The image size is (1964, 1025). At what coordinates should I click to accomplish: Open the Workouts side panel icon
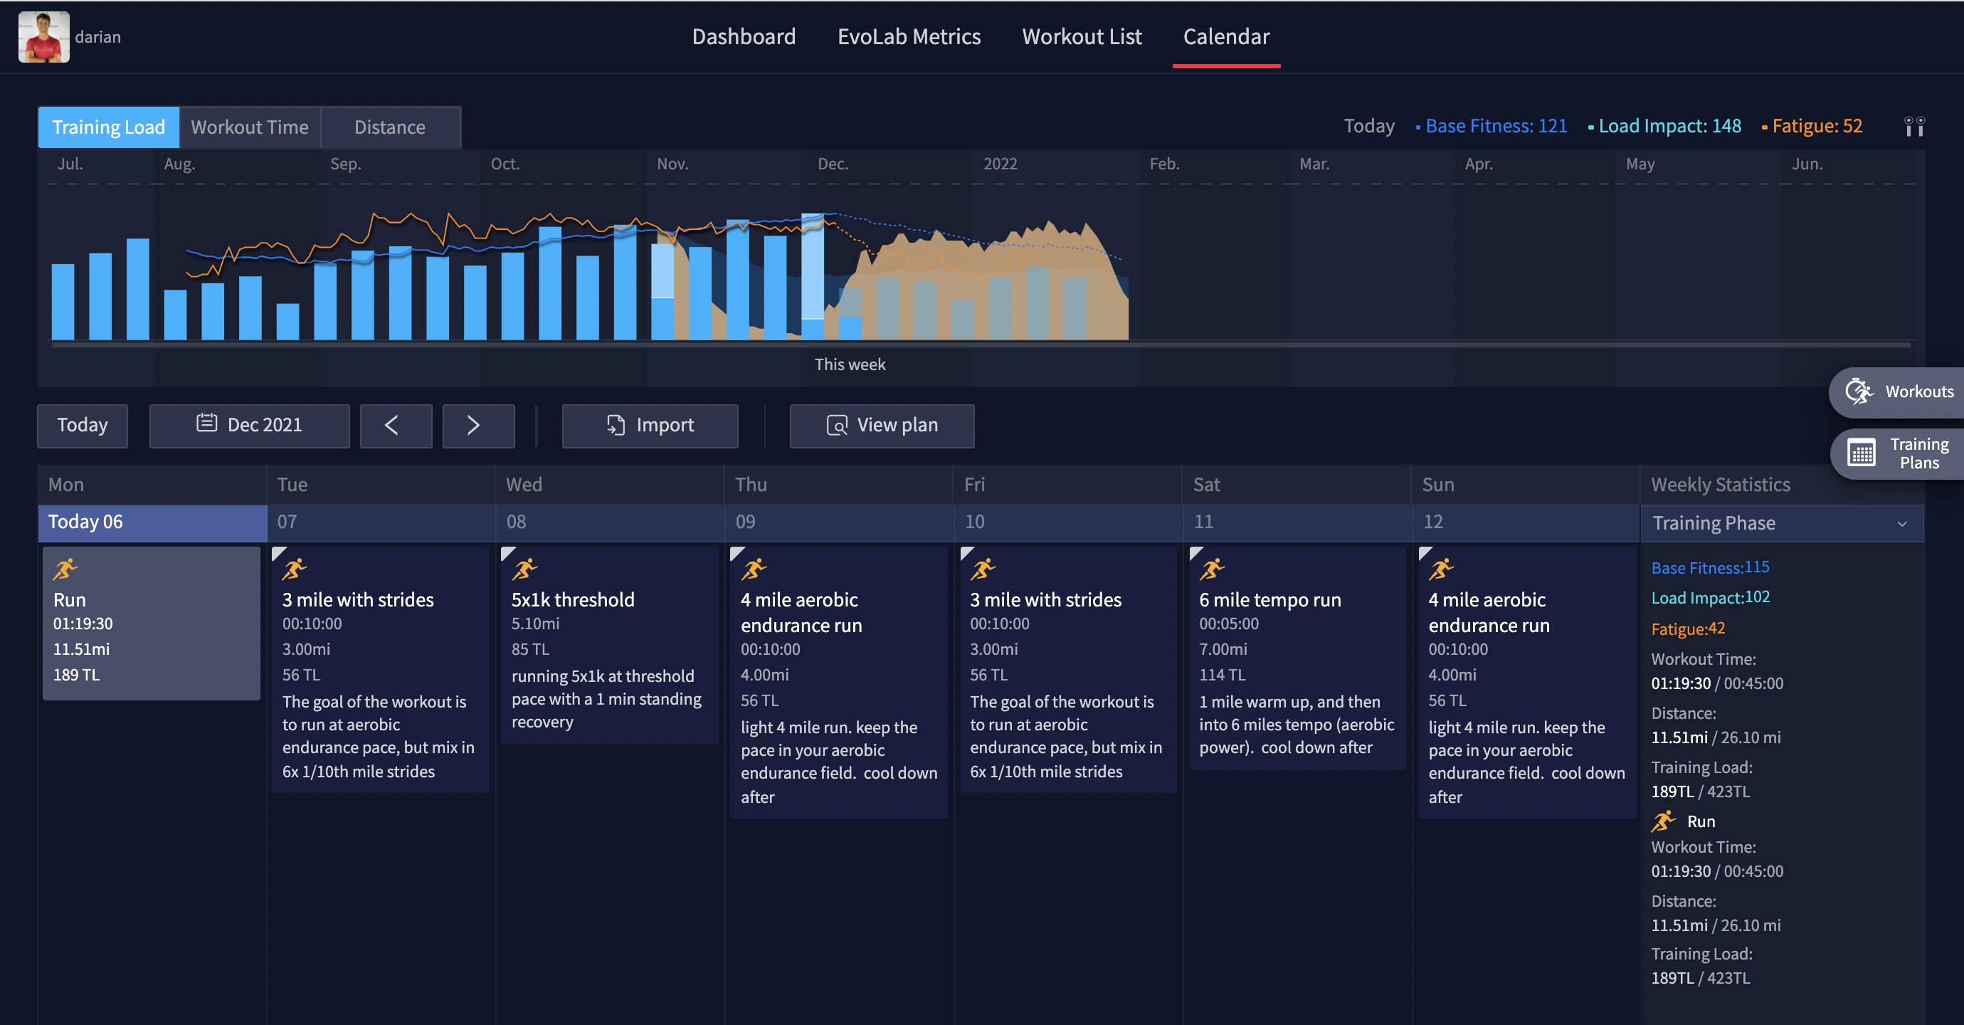pyautogui.click(x=1858, y=392)
